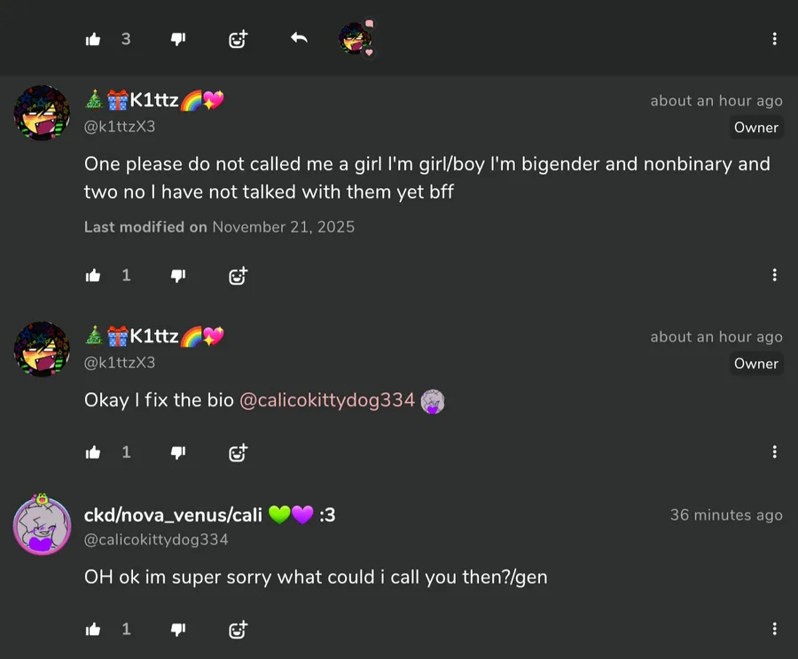Image resolution: width=798 pixels, height=659 pixels.
Task: Dislike the 'super sorry' comment
Action: (178, 630)
